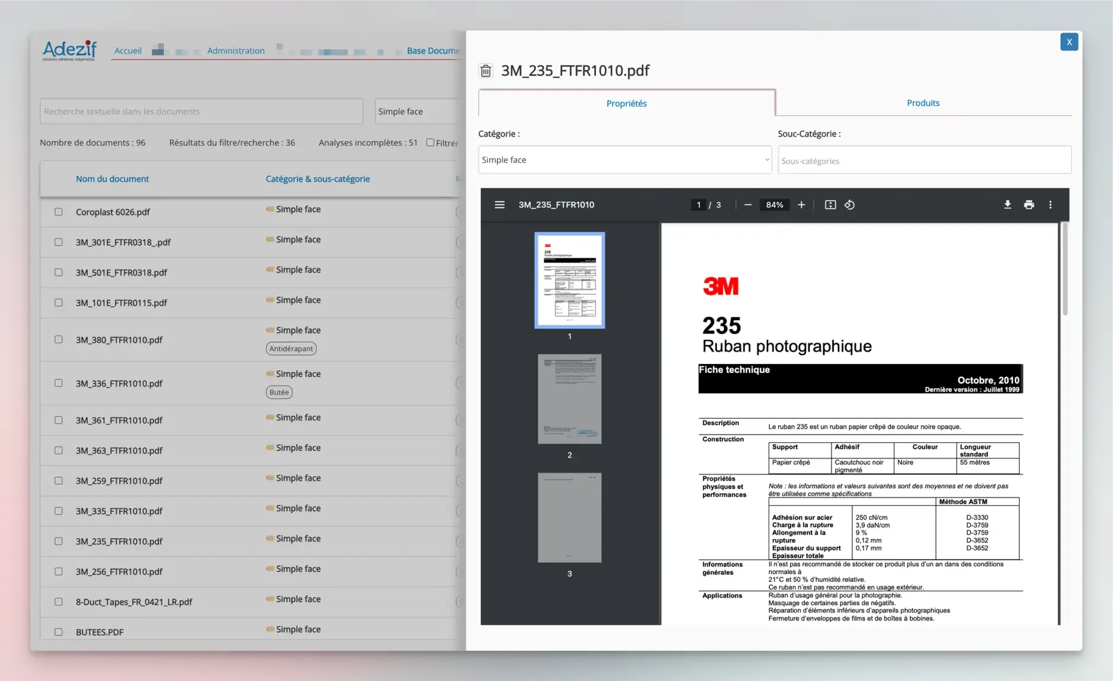Open Catégorie dropdown Simple face
This screenshot has width=1113, height=681.
pos(625,160)
